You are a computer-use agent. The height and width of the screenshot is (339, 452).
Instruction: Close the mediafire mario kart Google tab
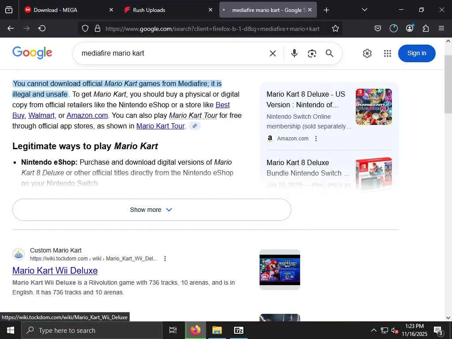pyautogui.click(x=310, y=10)
